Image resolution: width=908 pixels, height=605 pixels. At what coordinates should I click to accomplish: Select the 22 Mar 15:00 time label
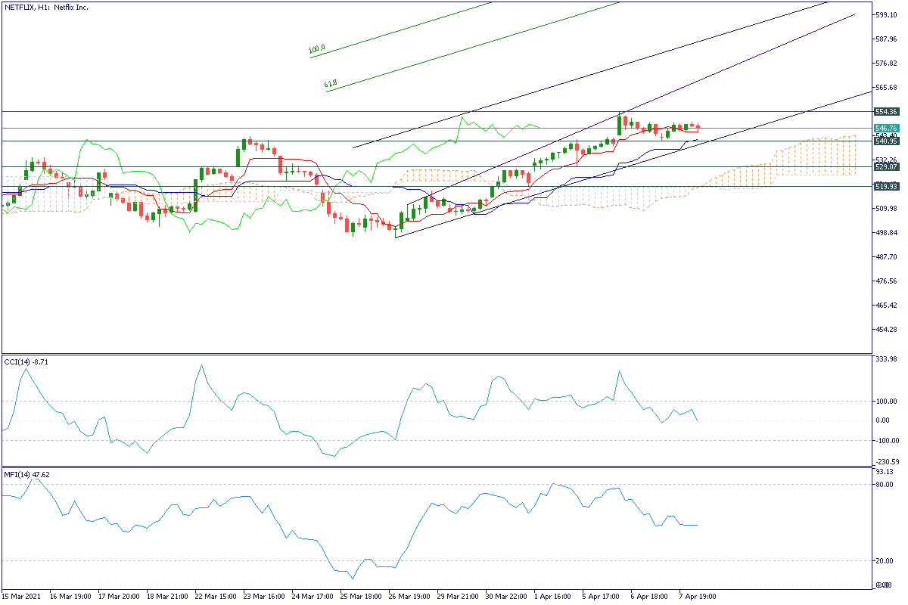click(217, 596)
